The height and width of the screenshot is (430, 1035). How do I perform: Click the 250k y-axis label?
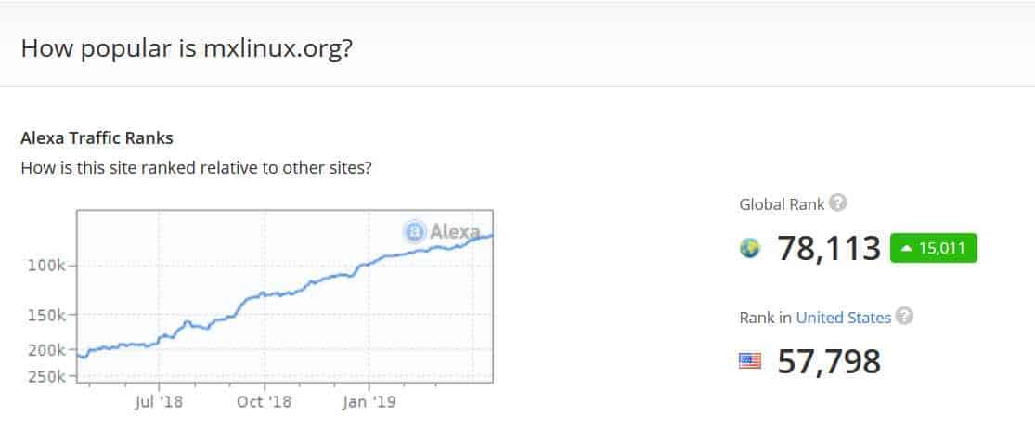(46, 376)
